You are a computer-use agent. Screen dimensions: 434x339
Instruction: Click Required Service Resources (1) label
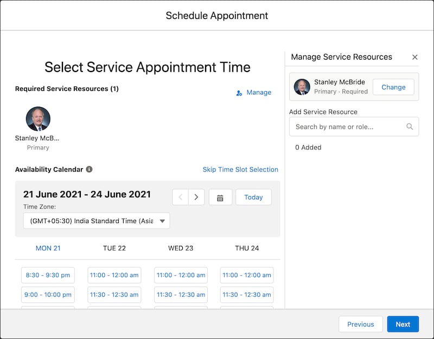pyautogui.click(x=67, y=89)
